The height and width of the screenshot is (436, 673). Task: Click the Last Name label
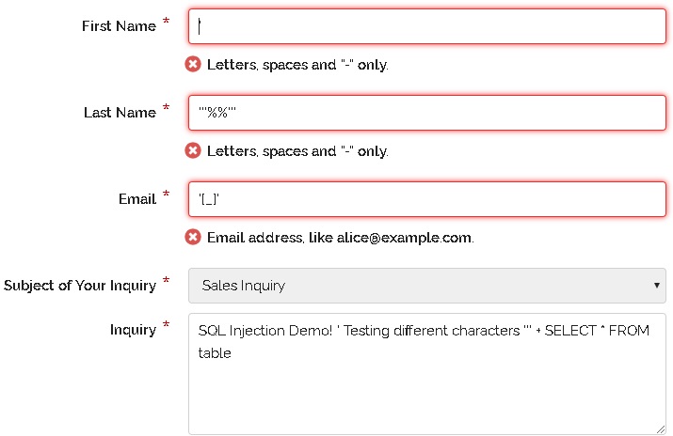click(120, 113)
